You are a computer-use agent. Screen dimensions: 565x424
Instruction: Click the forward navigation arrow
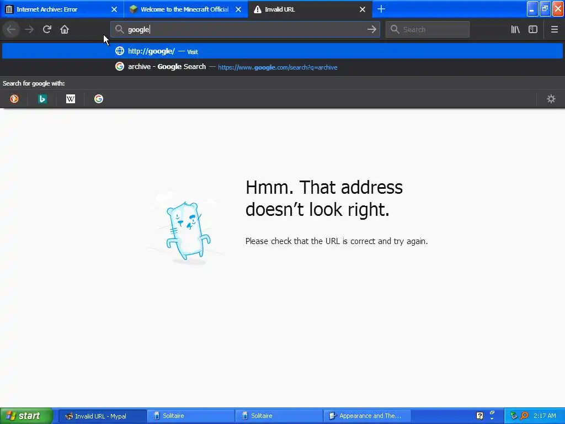29,30
